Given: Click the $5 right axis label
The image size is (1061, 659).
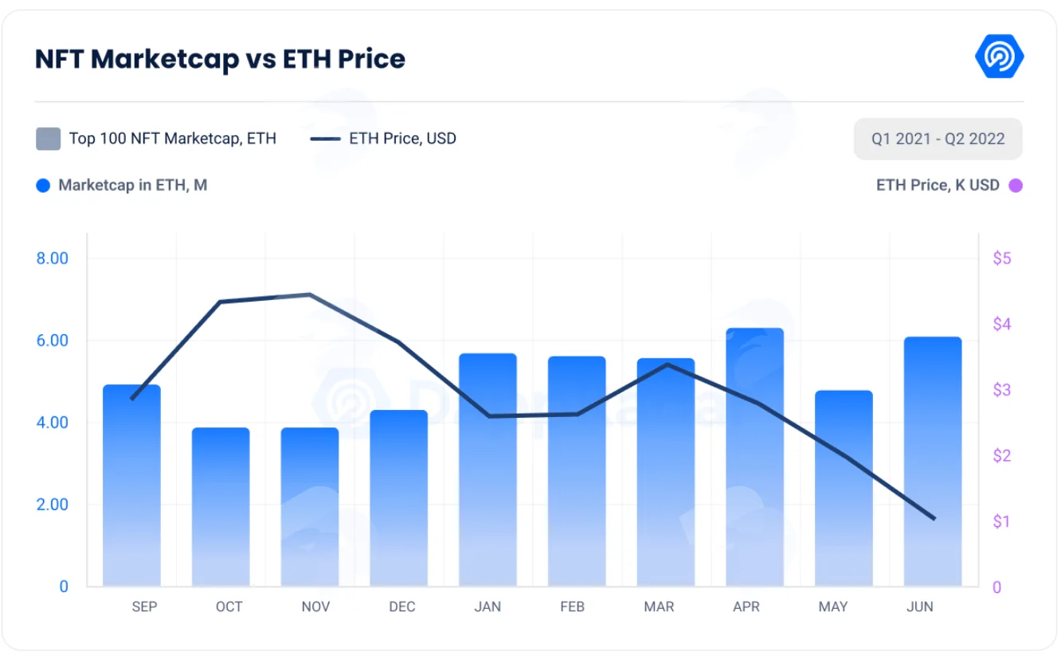Looking at the screenshot, I should 1002,259.
